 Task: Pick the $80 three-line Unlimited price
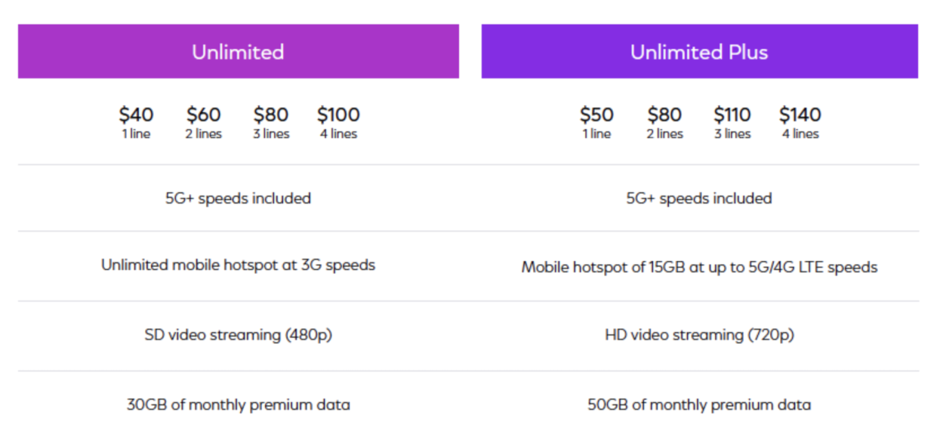point(271,115)
